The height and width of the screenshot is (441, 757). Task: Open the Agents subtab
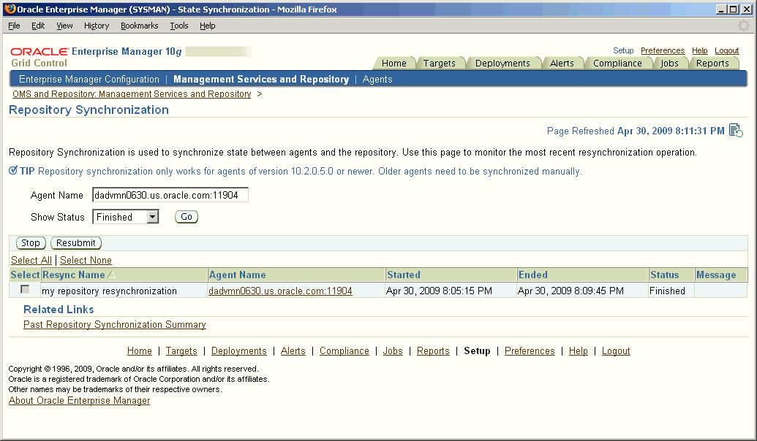(377, 79)
